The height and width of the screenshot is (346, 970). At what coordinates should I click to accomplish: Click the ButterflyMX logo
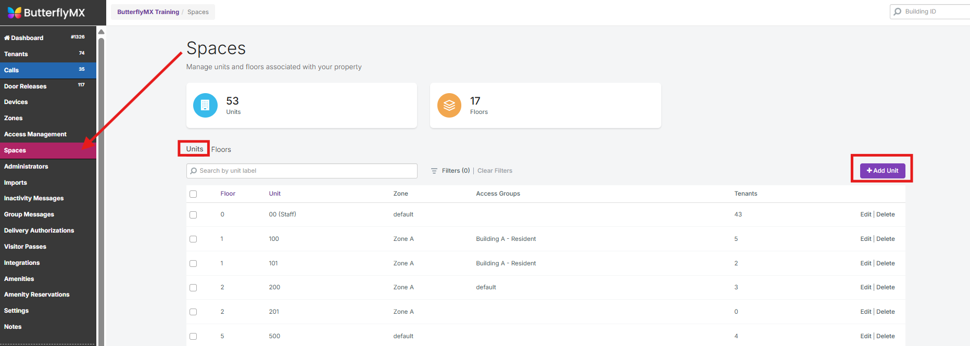pos(46,12)
